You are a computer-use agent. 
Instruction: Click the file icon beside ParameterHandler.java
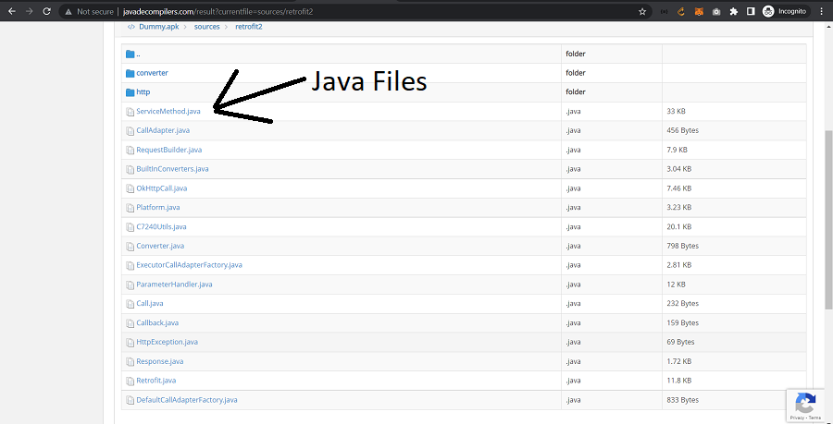[x=130, y=285]
